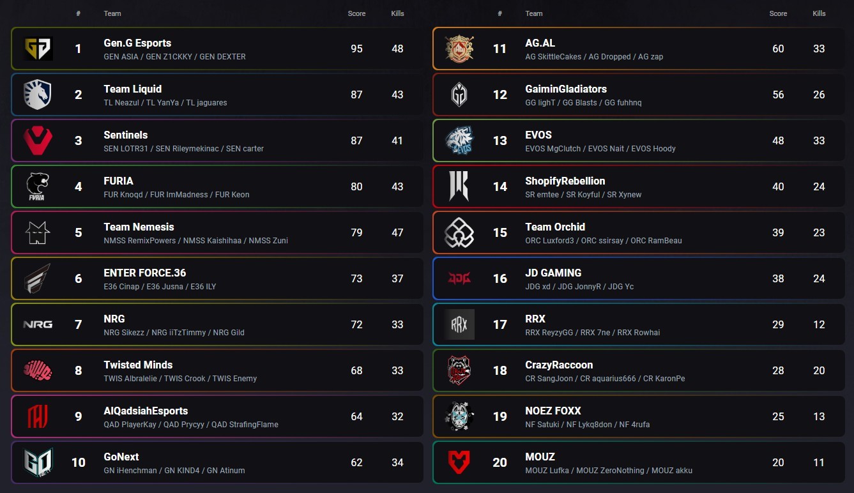Click the Team Liquid horse logo
This screenshot has height=493, width=854.
click(x=38, y=95)
